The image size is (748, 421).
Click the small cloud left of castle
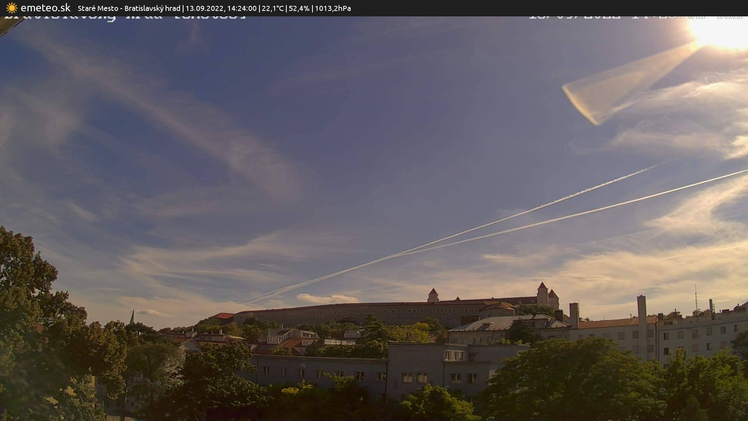(327, 299)
